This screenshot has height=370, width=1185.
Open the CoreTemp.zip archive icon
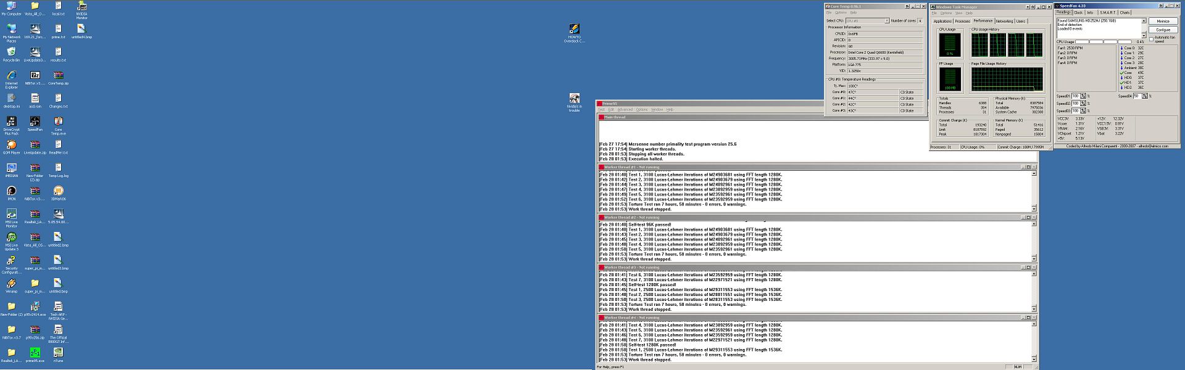(58, 78)
